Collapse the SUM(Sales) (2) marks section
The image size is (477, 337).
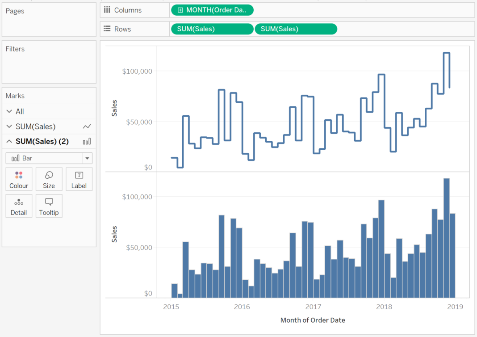click(x=9, y=141)
